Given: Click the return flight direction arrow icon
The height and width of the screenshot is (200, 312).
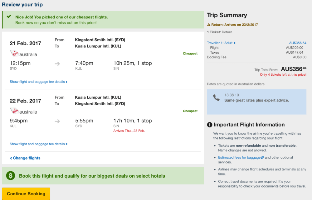Looking at the screenshot, I should (x=57, y=121).
